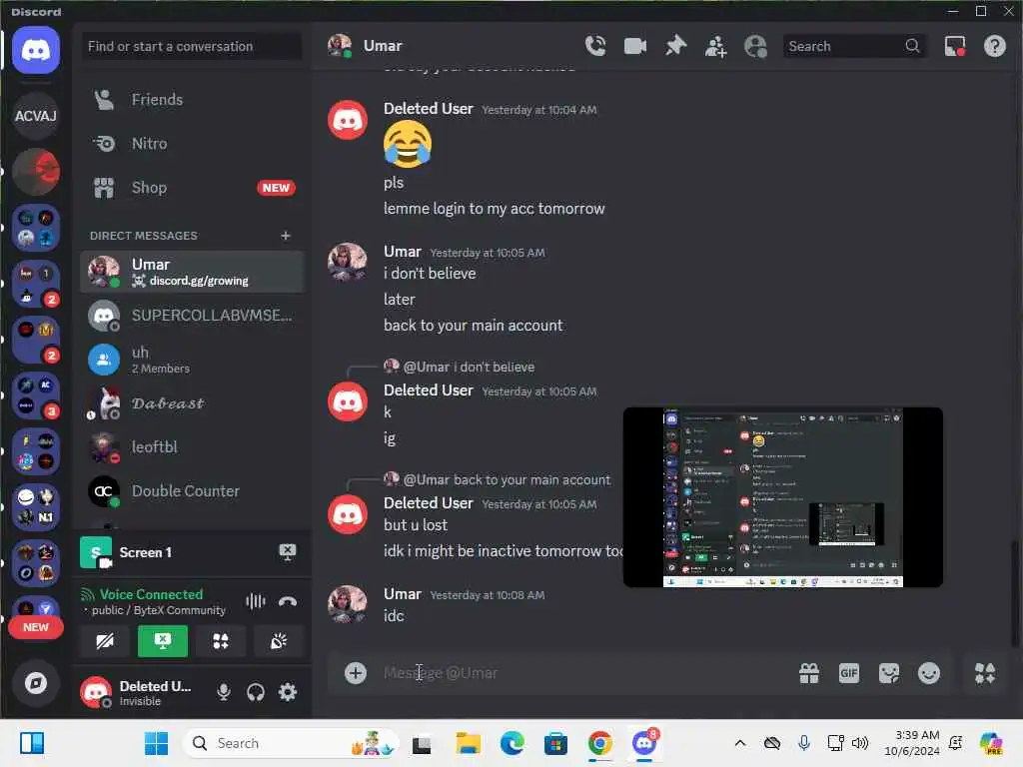Open the ACVAJ server
This screenshot has width=1023, height=767.
36,116
